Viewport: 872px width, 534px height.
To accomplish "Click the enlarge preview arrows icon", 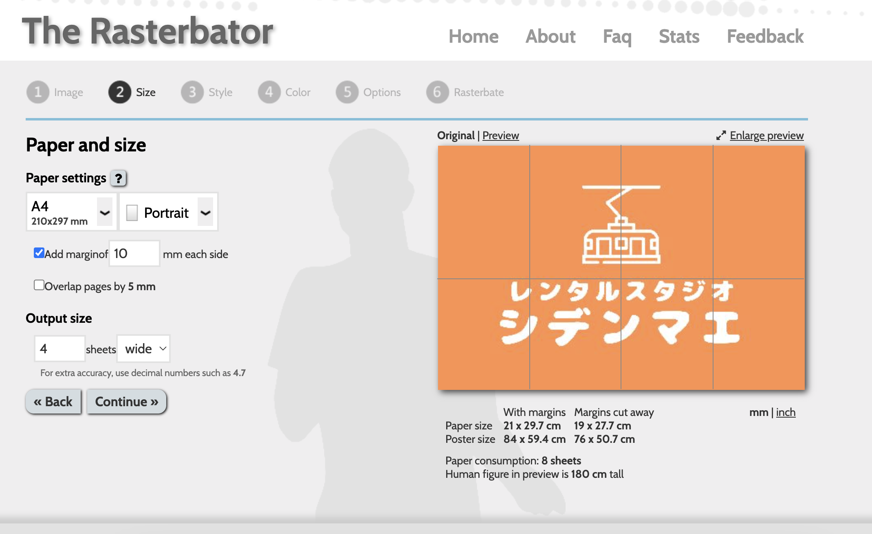I will point(721,136).
